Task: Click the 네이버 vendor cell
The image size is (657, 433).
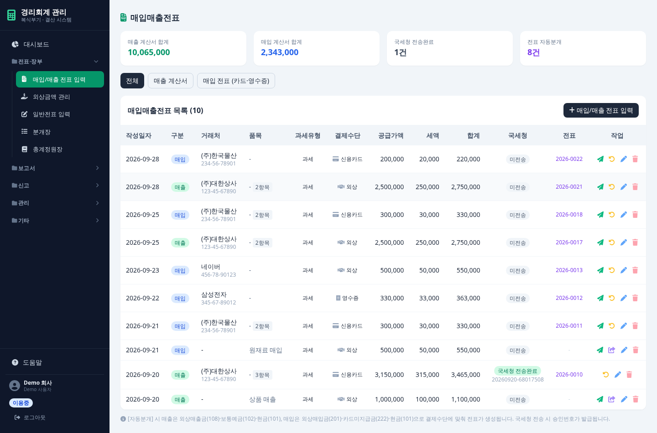Action: coord(219,270)
